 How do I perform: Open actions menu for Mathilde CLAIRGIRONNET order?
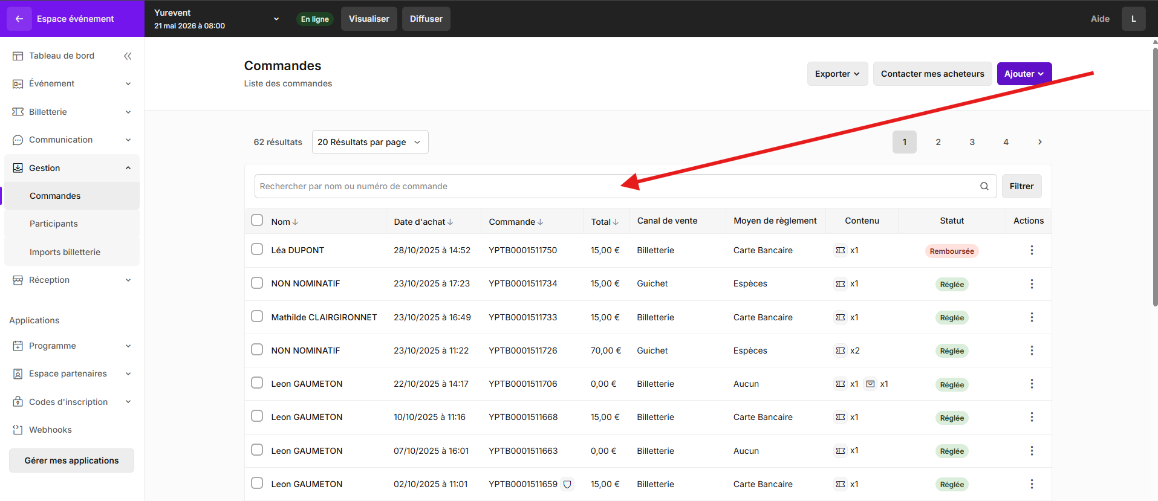[1031, 317]
